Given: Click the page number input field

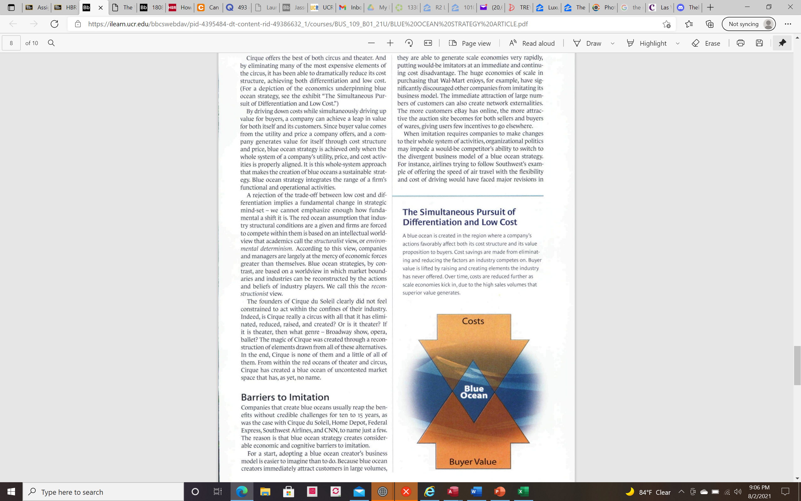Looking at the screenshot, I should point(11,43).
